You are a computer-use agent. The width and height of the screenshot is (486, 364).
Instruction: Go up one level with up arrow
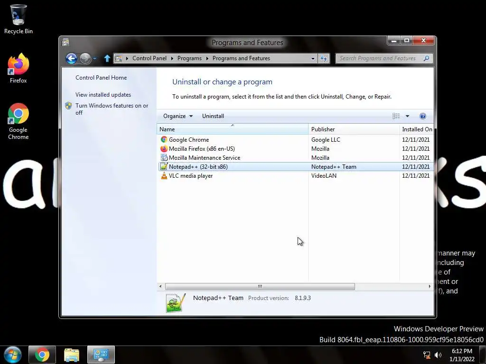pos(107,58)
